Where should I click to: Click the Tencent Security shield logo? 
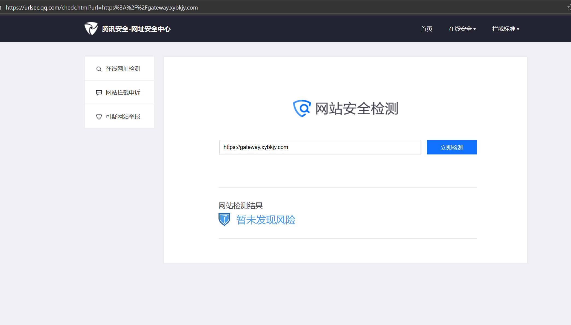[91, 29]
